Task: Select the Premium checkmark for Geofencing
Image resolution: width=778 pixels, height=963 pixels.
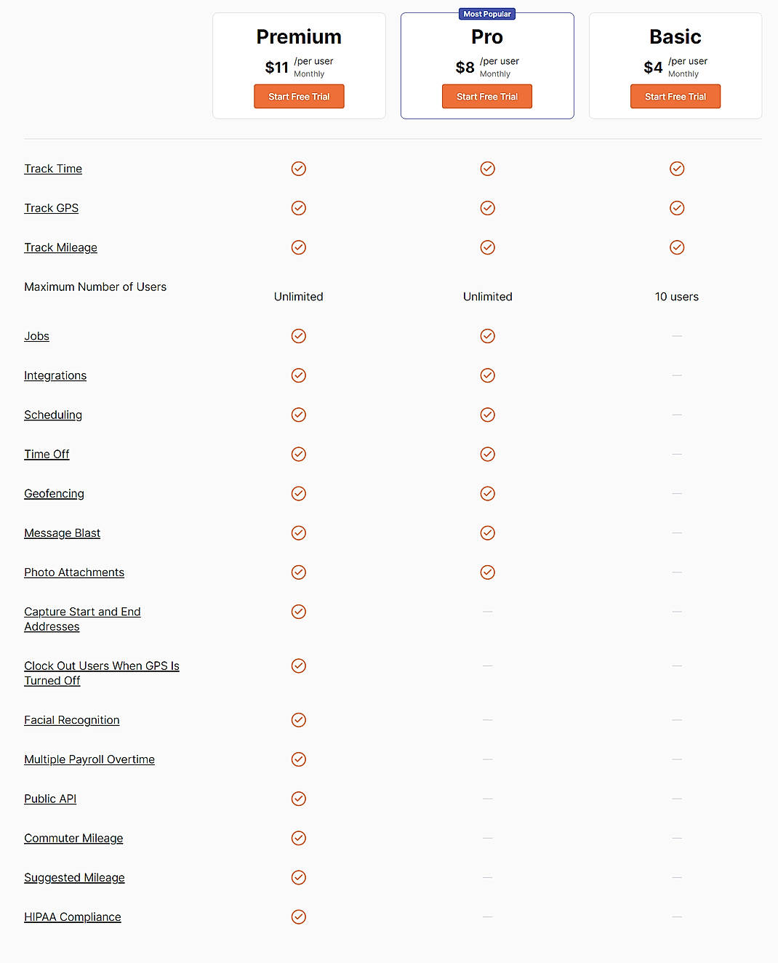Action: (299, 493)
